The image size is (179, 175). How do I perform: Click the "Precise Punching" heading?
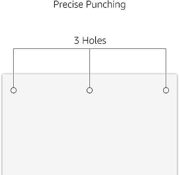tap(89, 5)
